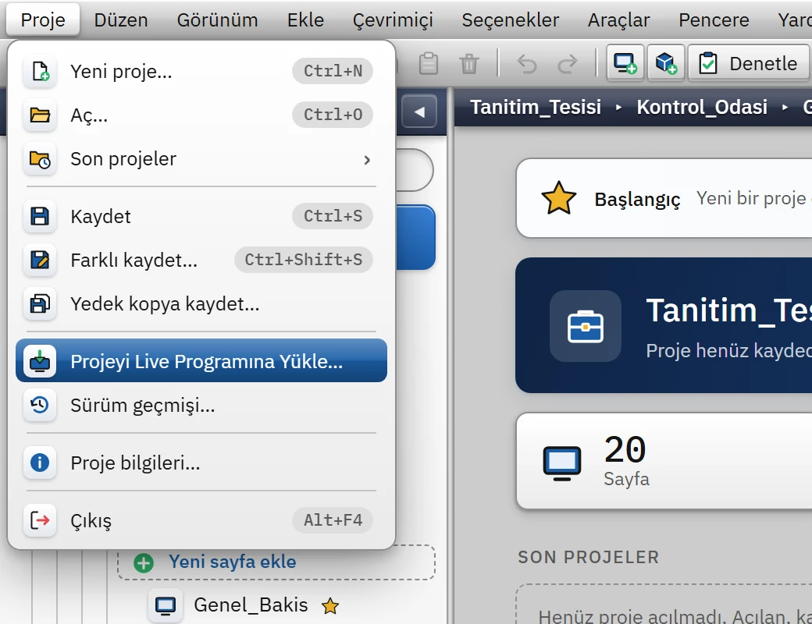Select Genel_Bakis page in tree
This screenshot has width=812, height=624.
251,604
